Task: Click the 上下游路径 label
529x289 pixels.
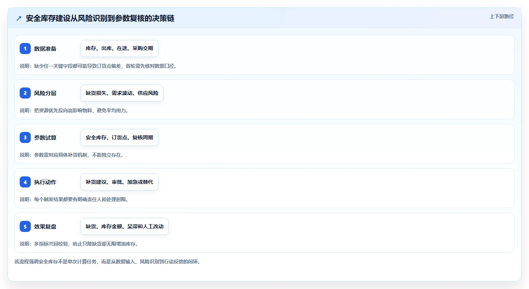Action: pos(502,16)
